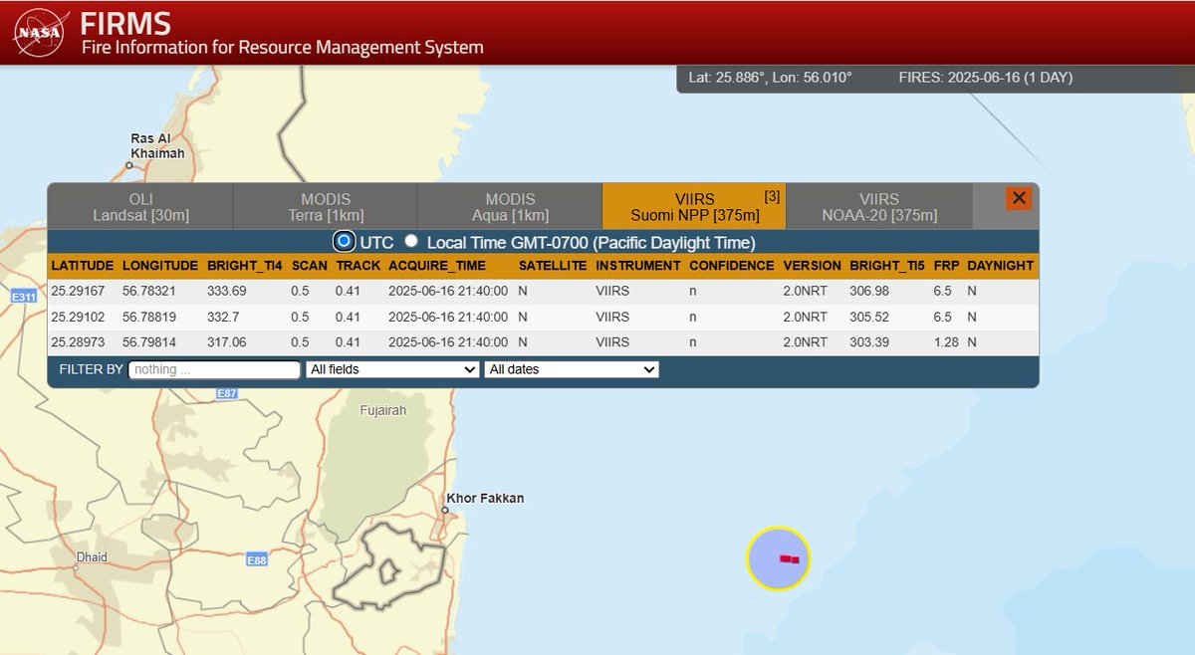Sort by LATITUDE column header
Viewport: 1195px width, 655px height.
tap(83, 266)
